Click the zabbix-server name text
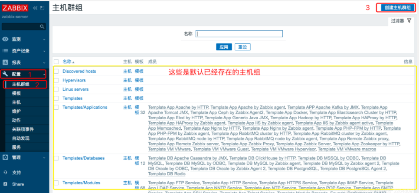419x193 pixels. pos(15,17)
